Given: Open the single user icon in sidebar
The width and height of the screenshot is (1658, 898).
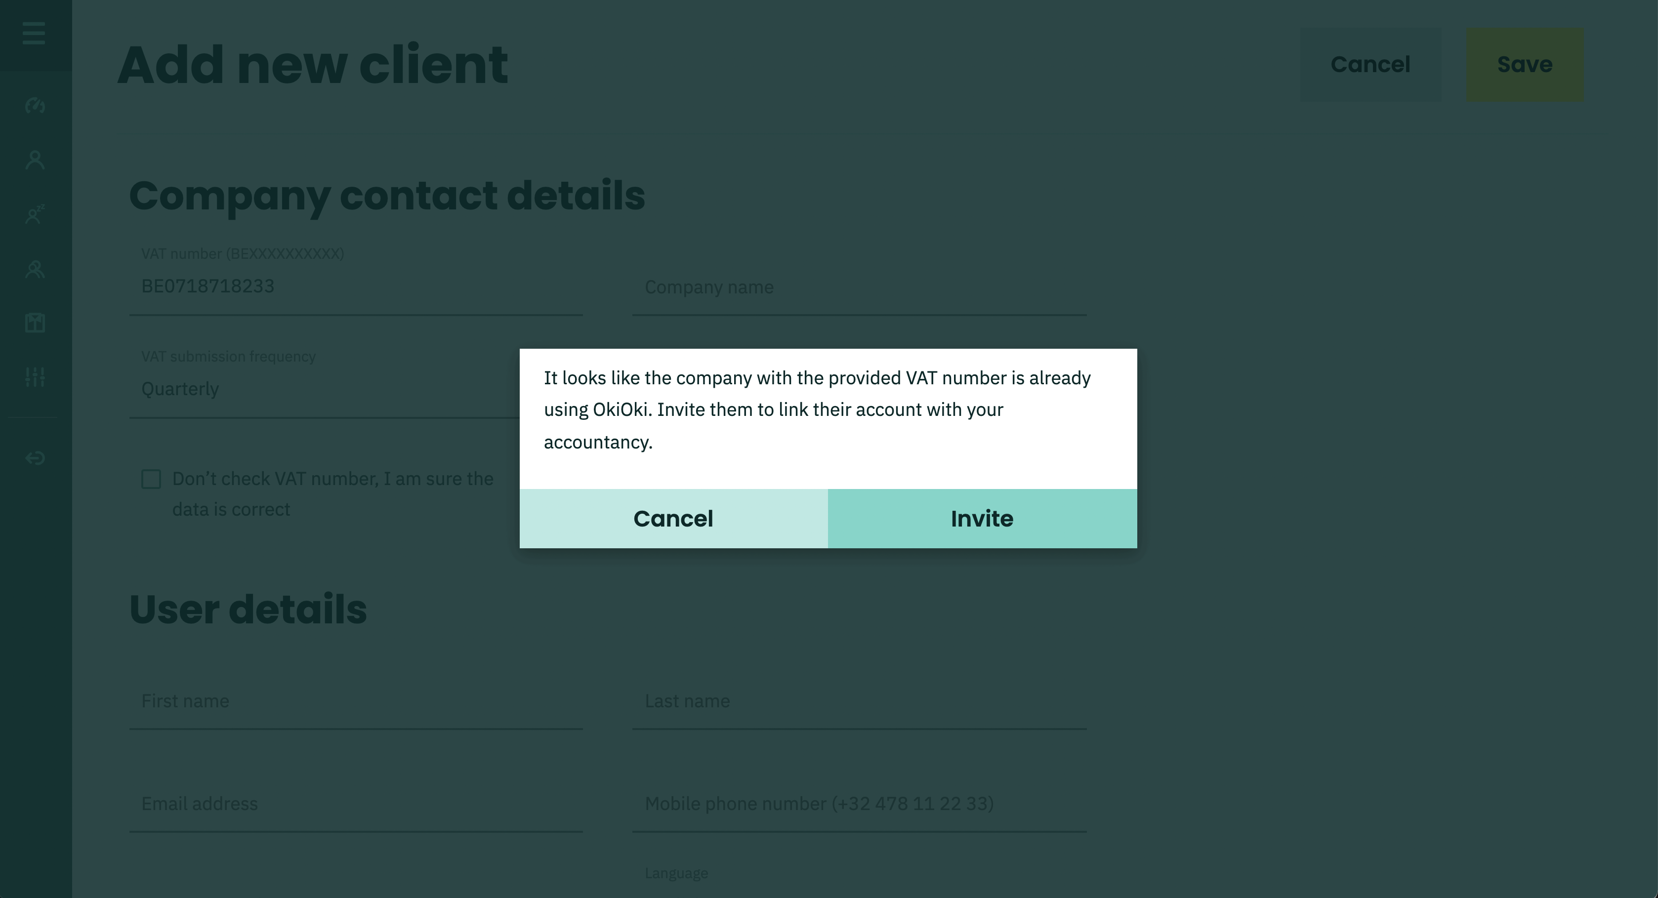Looking at the screenshot, I should pos(35,160).
